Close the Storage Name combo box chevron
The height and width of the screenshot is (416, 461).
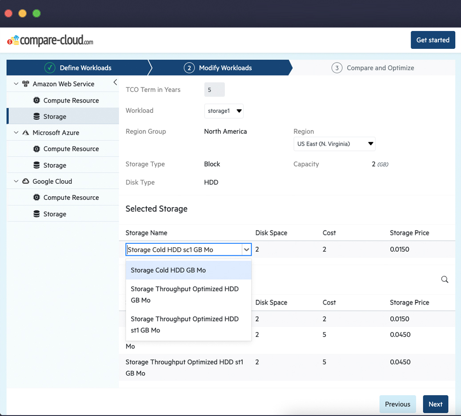coord(246,250)
